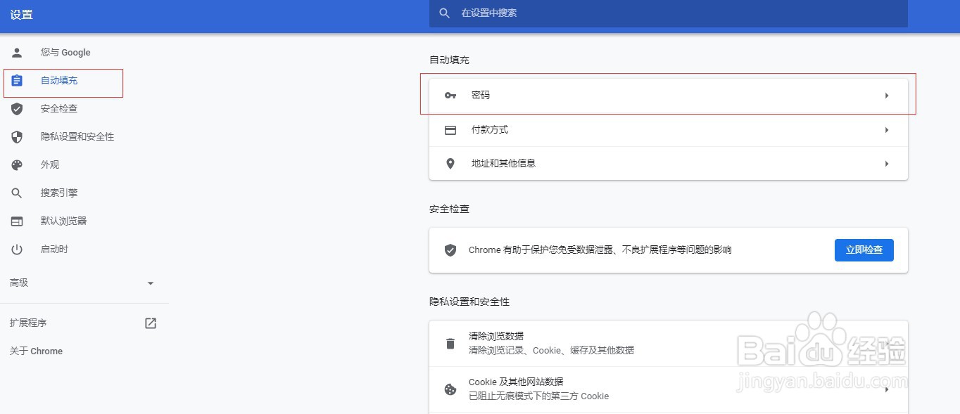The width and height of the screenshot is (960, 414).
Task: Click the palette icon beside 外观
Action: coord(16,164)
